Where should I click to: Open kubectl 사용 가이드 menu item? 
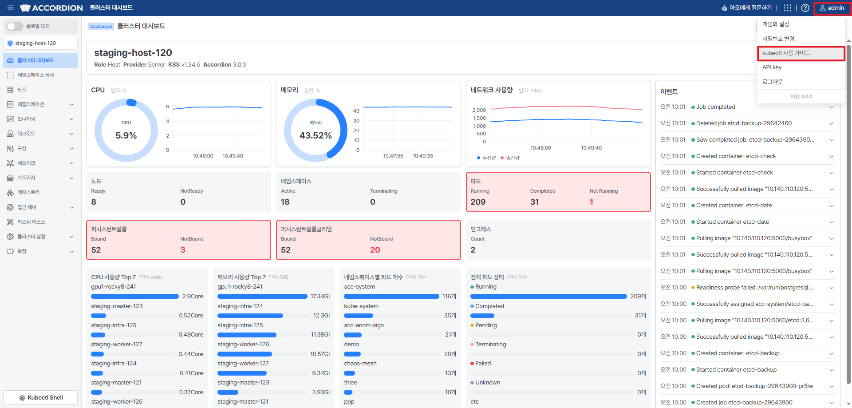[801, 53]
